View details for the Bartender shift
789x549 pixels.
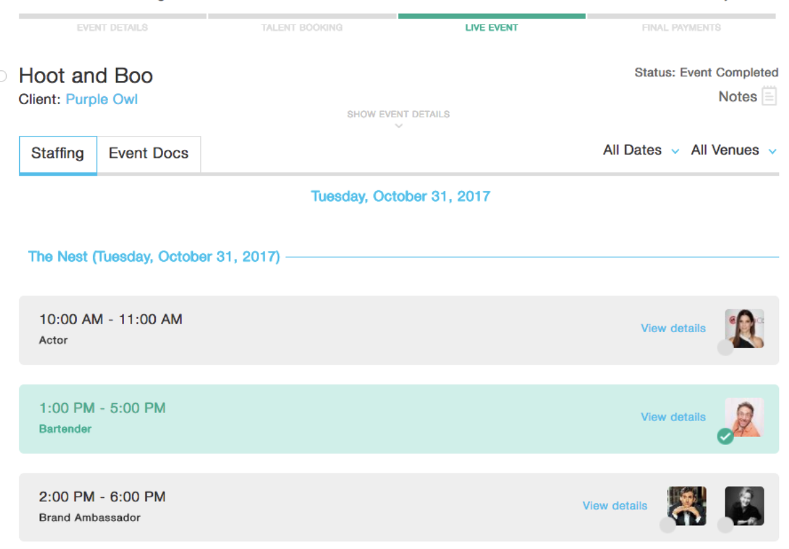[x=673, y=417]
